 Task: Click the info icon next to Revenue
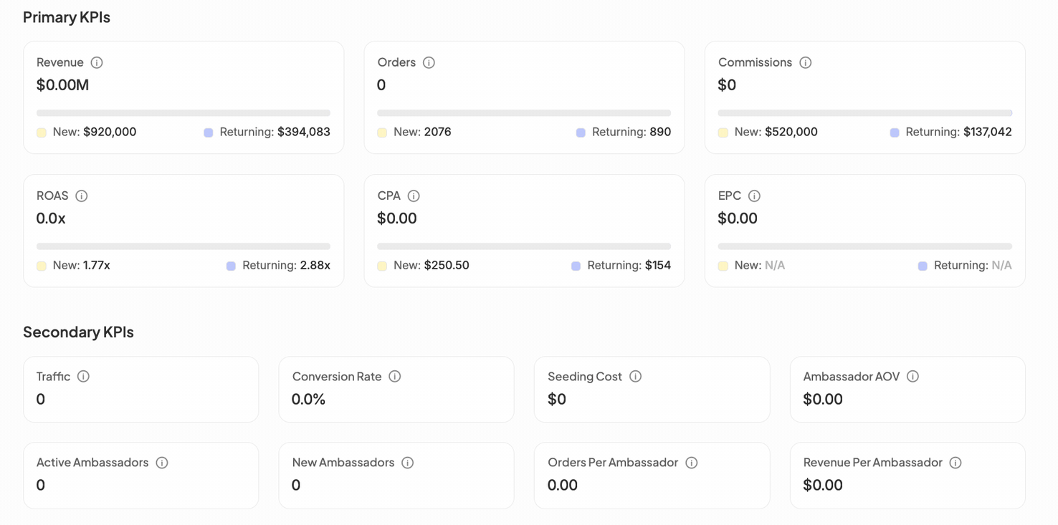pyautogui.click(x=97, y=62)
